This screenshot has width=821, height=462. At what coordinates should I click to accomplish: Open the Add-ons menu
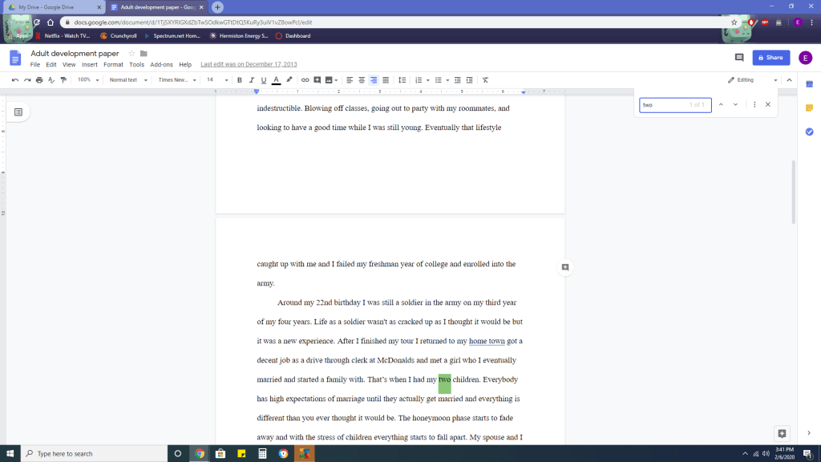tap(161, 65)
